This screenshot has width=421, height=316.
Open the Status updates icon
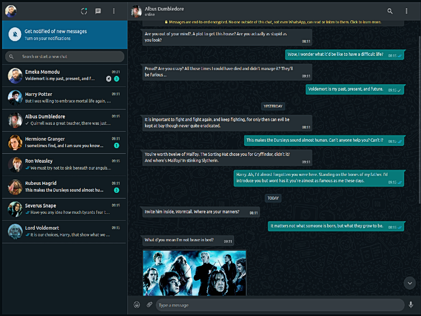coord(84,11)
